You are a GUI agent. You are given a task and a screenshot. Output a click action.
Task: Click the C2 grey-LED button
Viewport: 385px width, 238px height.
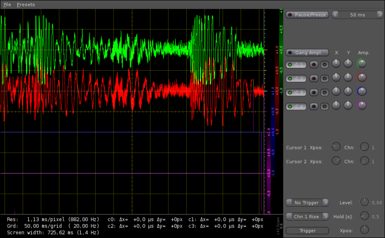click(x=324, y=78)
